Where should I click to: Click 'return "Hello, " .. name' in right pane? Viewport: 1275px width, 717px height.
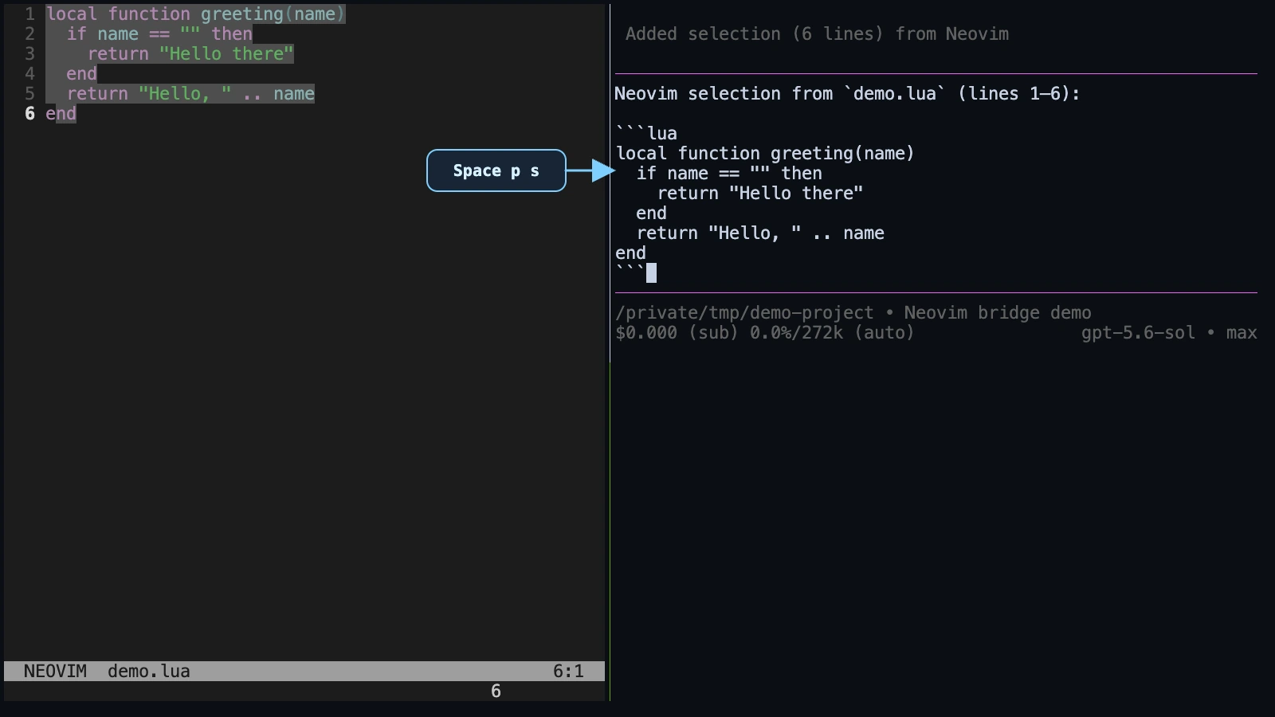(760, 233)
